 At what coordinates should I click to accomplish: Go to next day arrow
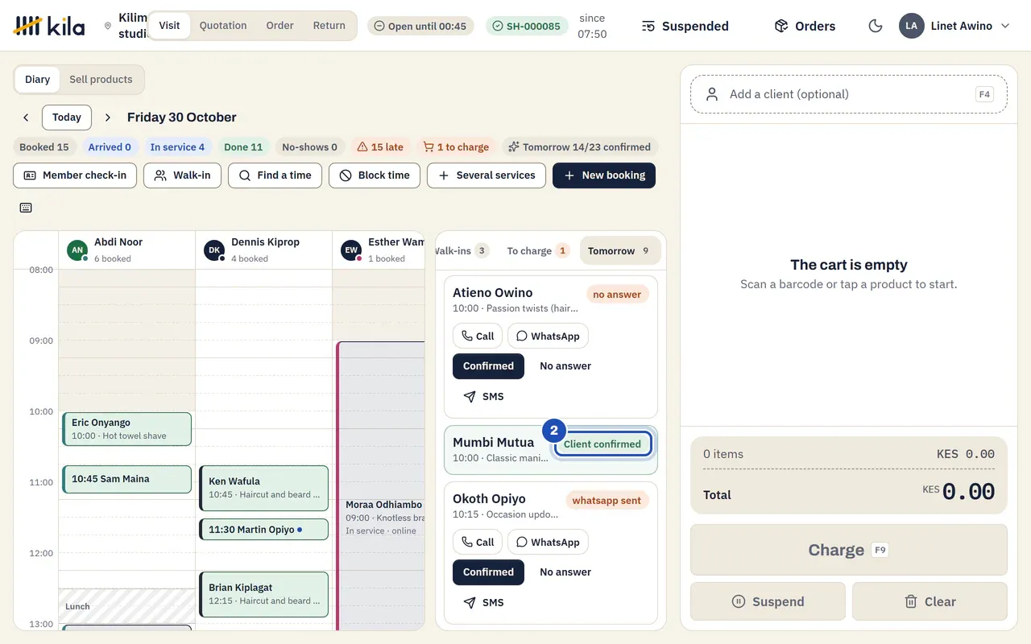point(108,118)
